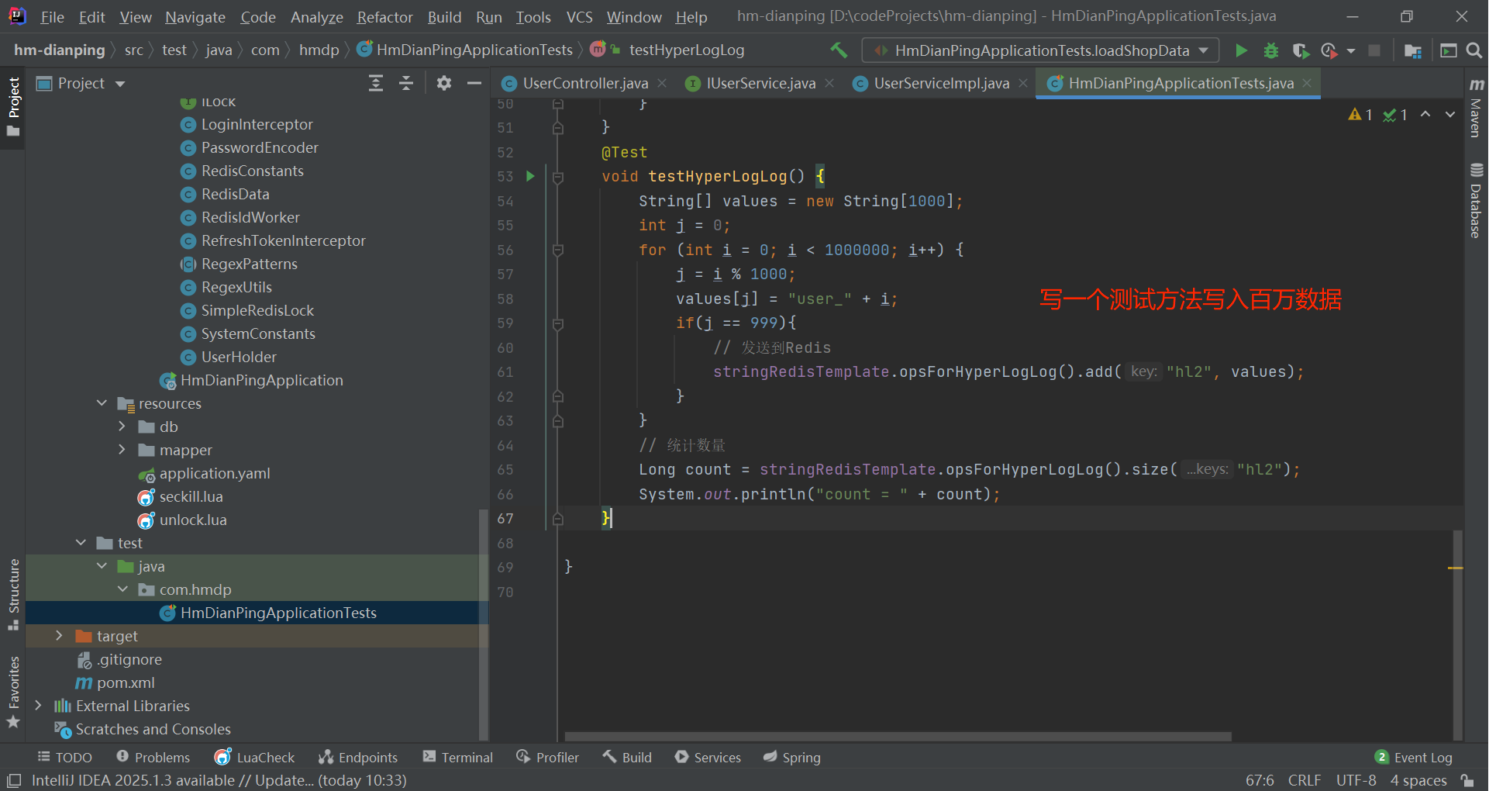Go to next highlighted error arrow
1489x791 pixels.
(x=1450, y=114)
